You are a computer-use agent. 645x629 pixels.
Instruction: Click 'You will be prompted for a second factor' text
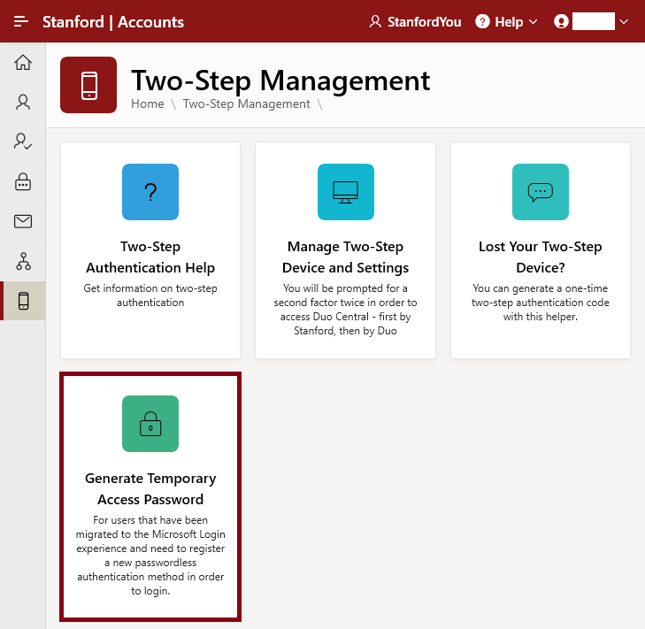(x=346, y=310)
